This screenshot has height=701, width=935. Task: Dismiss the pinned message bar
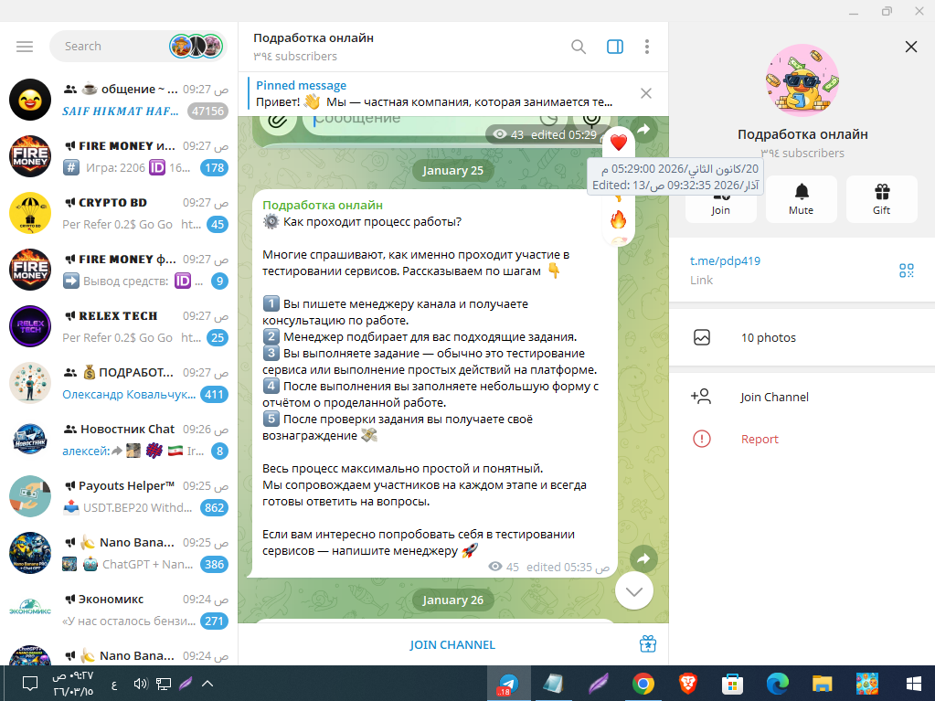click(646, 93)
